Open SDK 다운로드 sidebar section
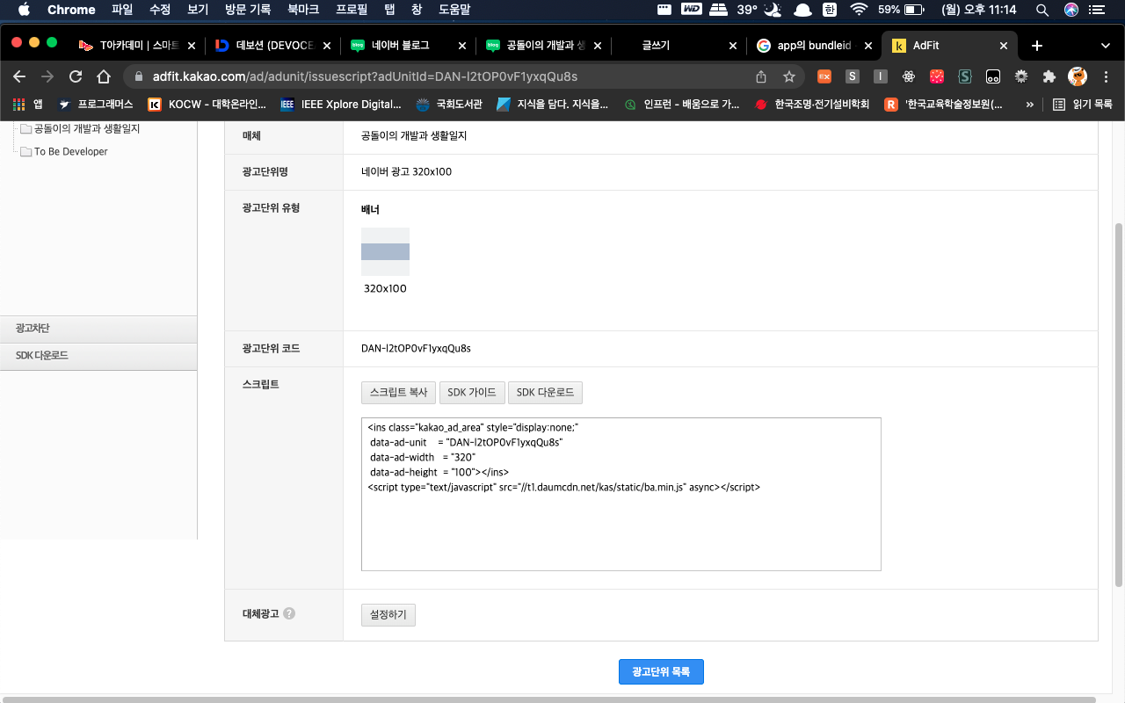1125x703 pixels. coord(98,356)
